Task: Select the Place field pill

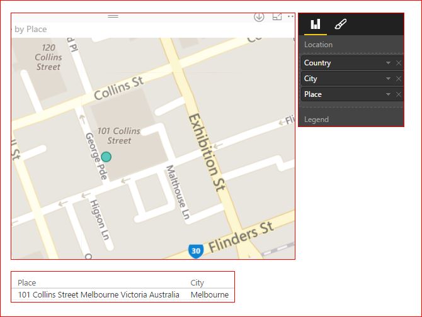Action: click(x=352, y=94)
